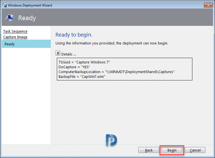Click the DoCapture = "YES" line
Screen dimensions: 215x158
74,67
